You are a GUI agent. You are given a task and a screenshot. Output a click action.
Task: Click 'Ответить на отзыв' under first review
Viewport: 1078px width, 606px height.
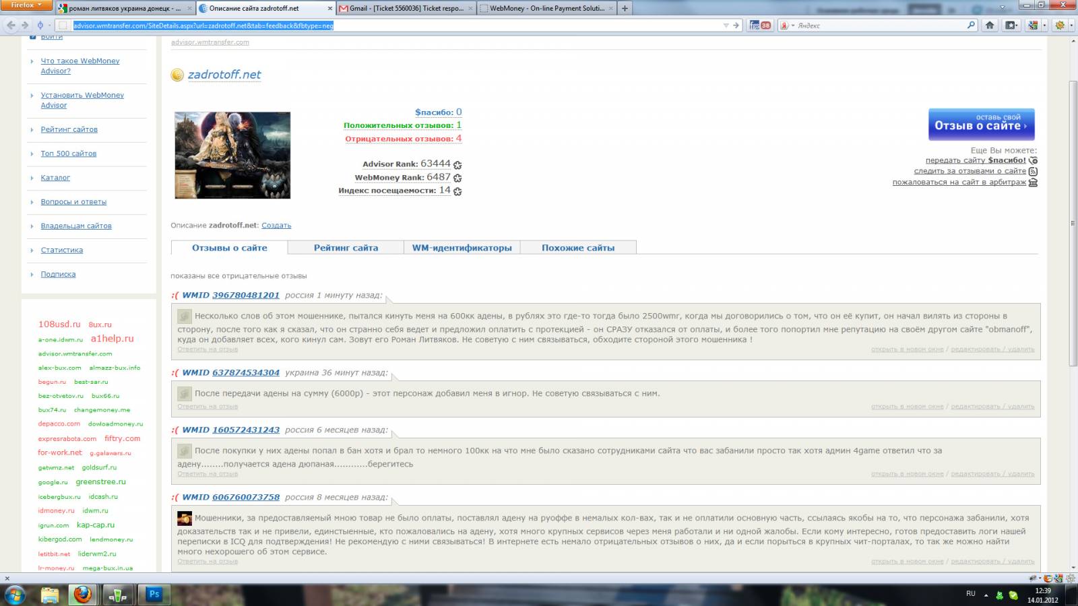point(208,349)
